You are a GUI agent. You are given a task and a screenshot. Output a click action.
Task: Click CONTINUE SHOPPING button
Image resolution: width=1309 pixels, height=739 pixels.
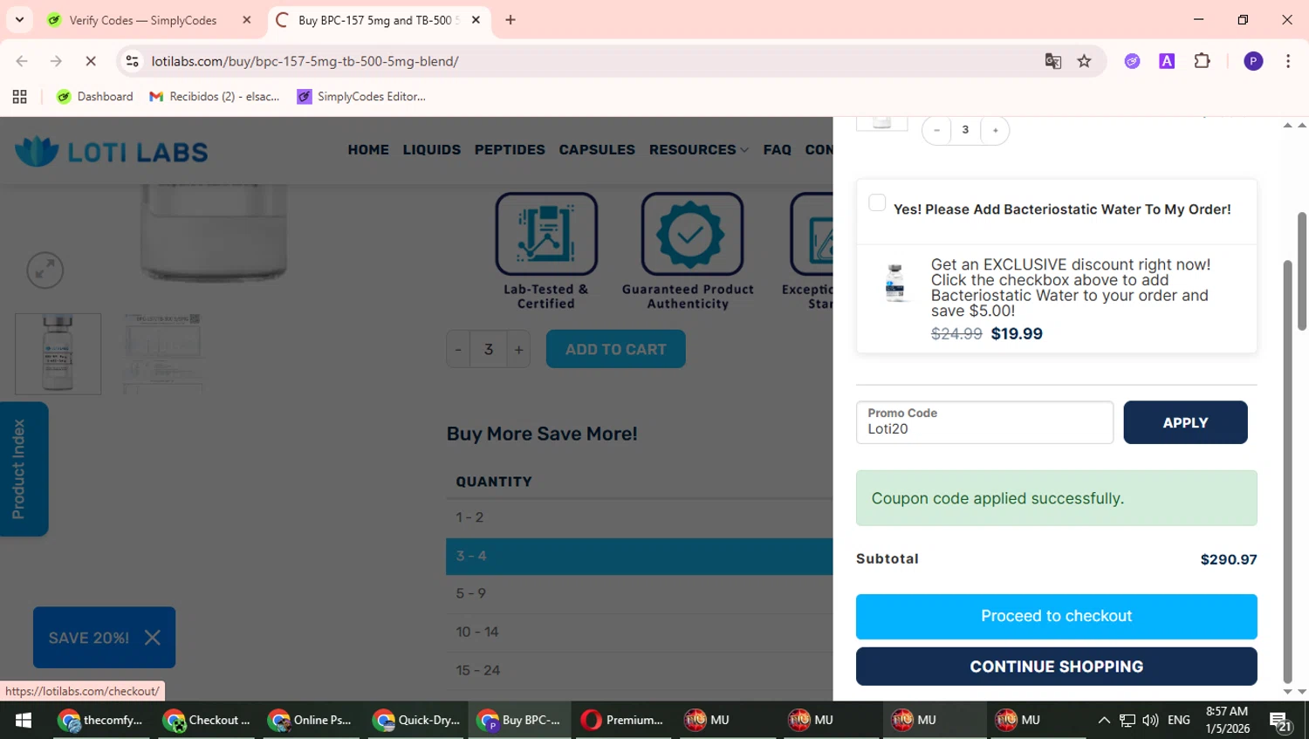1056,667
